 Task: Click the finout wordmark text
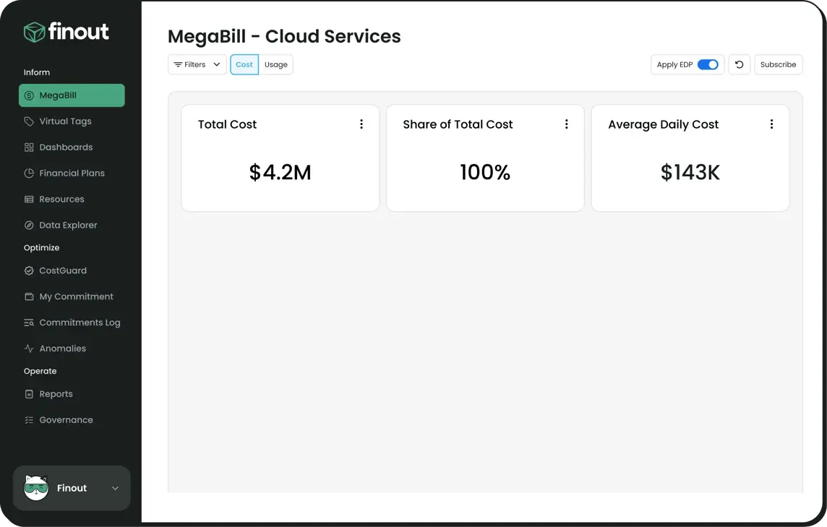click(79, 32)
